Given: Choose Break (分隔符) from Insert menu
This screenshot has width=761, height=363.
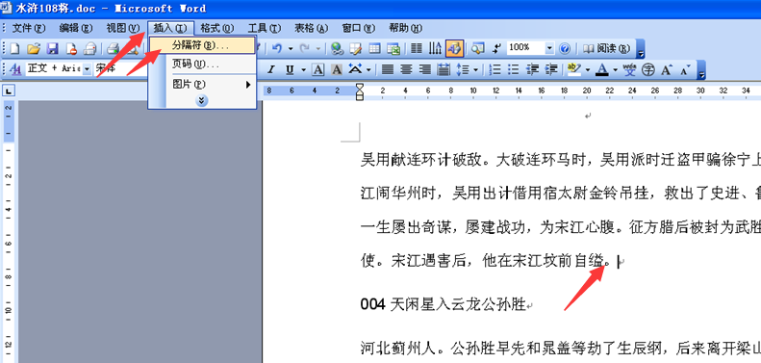Looking at the screenshot, I should coord(202,45).
